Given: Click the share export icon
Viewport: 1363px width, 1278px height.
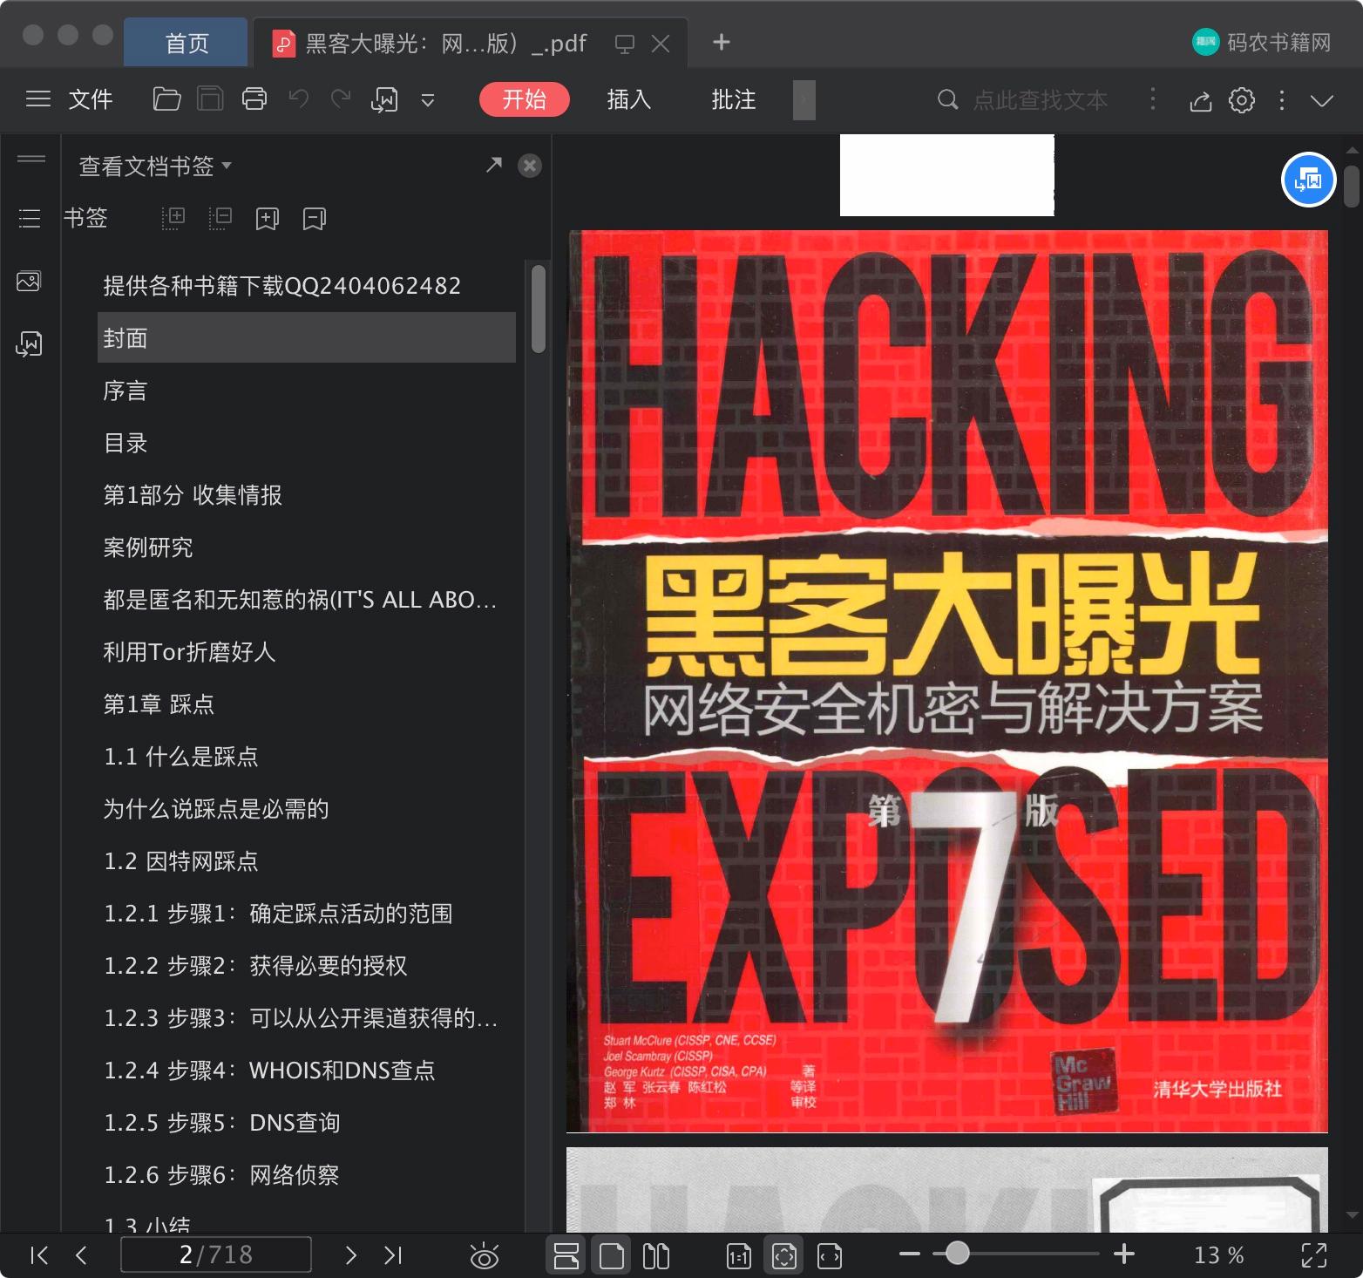Looking at the screenshot, I should point(1201,101).
